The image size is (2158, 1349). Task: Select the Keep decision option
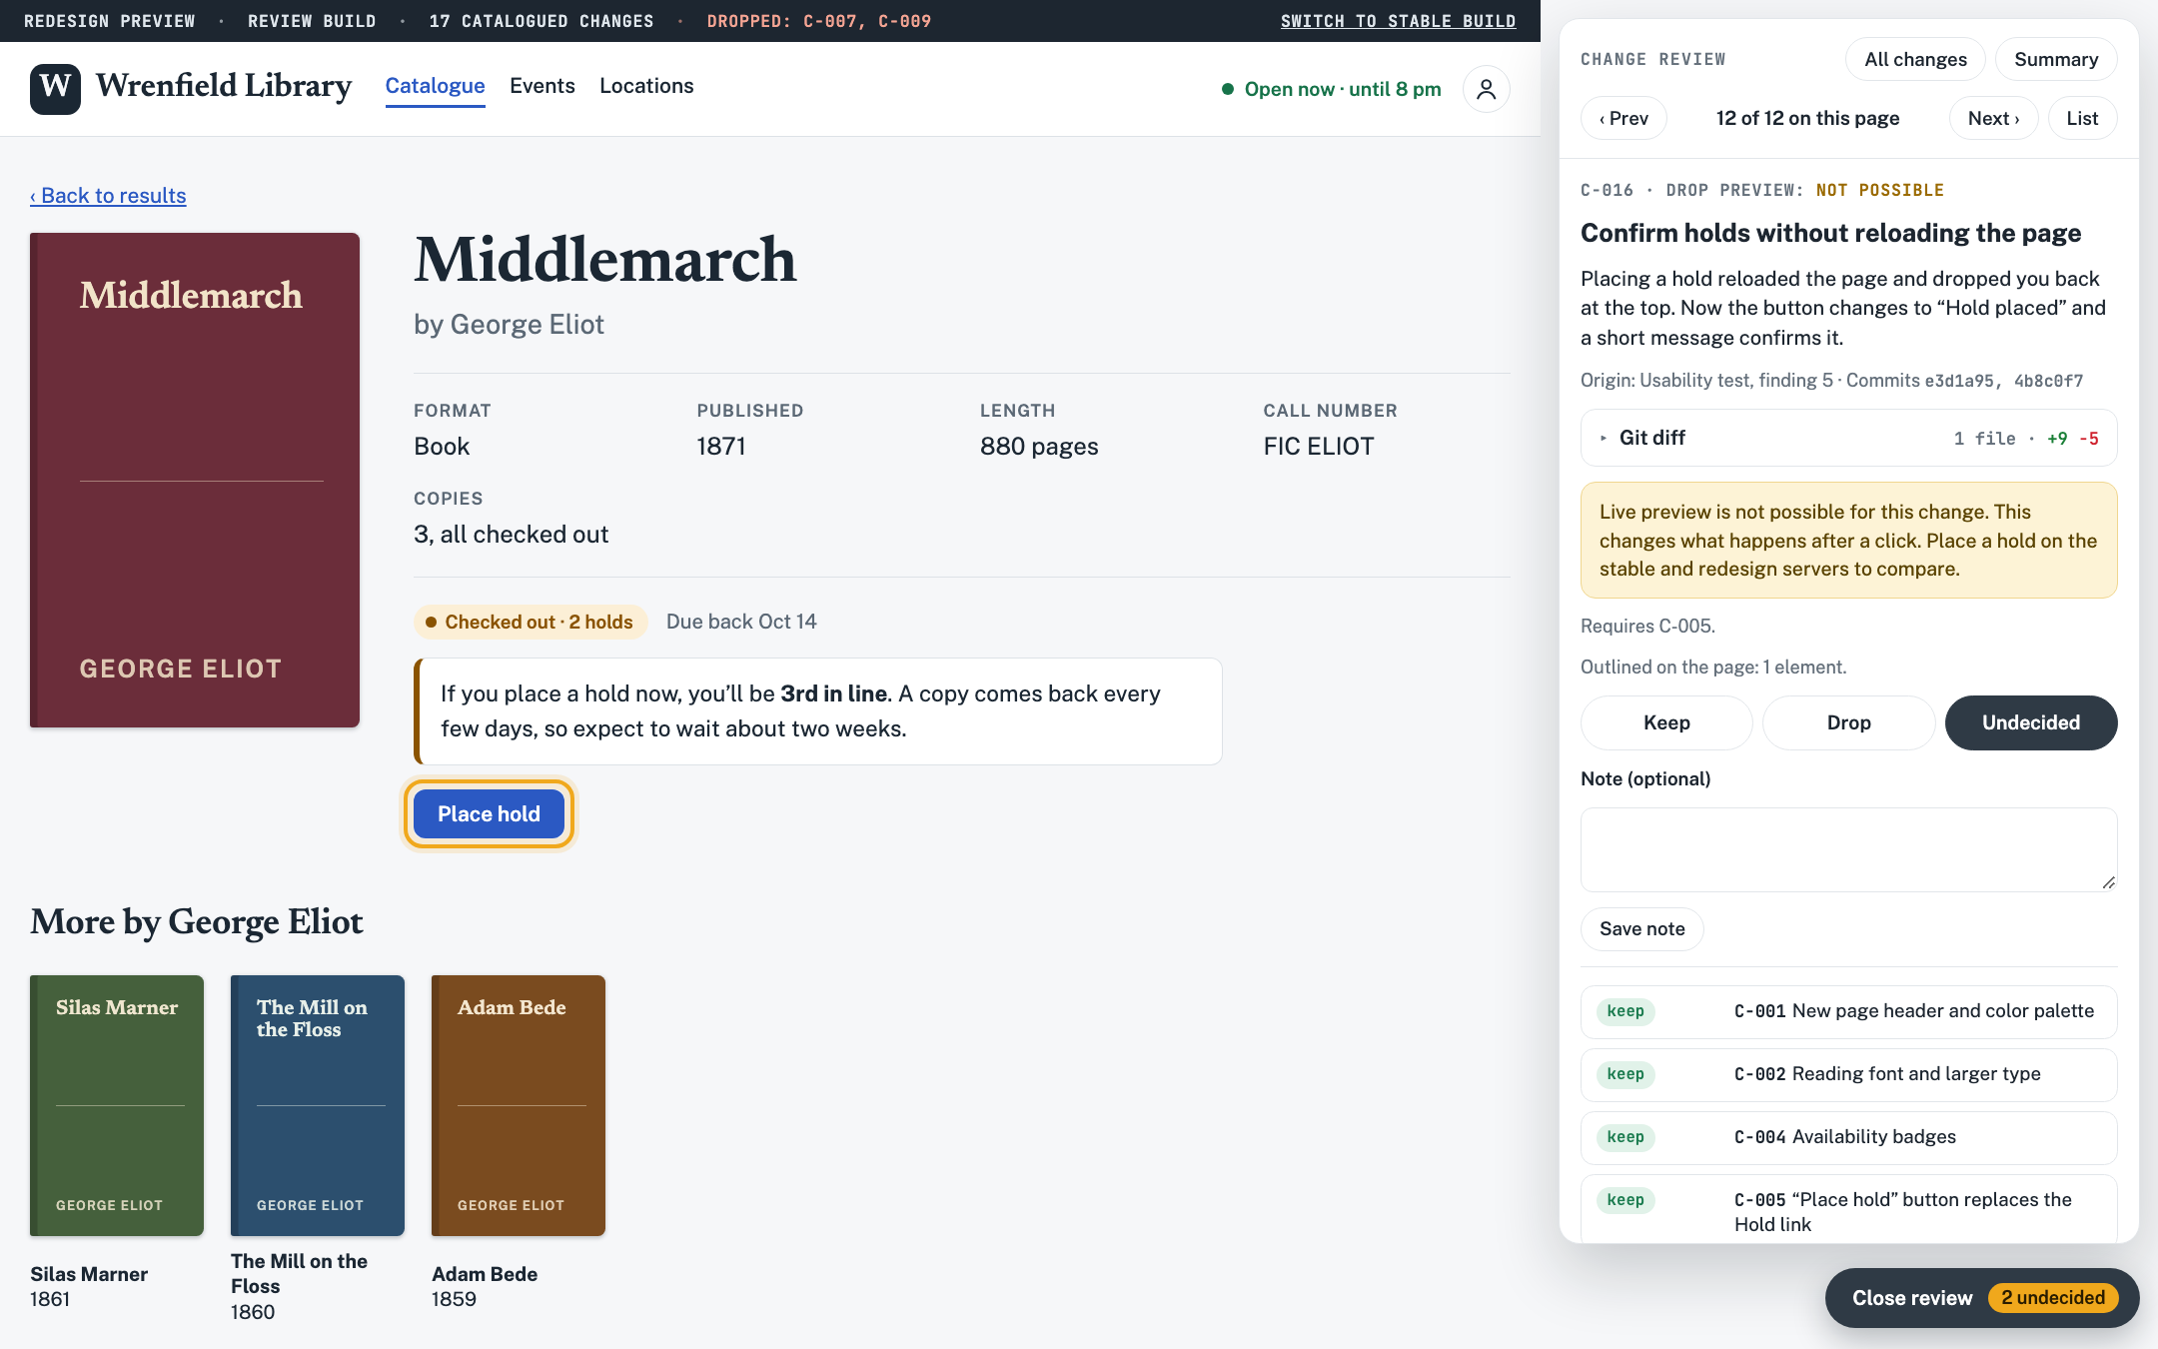click(1666, 722)
